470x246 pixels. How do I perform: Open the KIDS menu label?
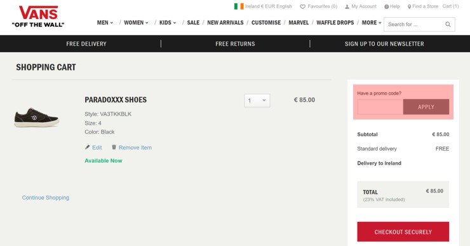(165, 23)
